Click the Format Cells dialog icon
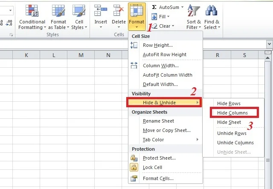 click(x=134, y=178)
